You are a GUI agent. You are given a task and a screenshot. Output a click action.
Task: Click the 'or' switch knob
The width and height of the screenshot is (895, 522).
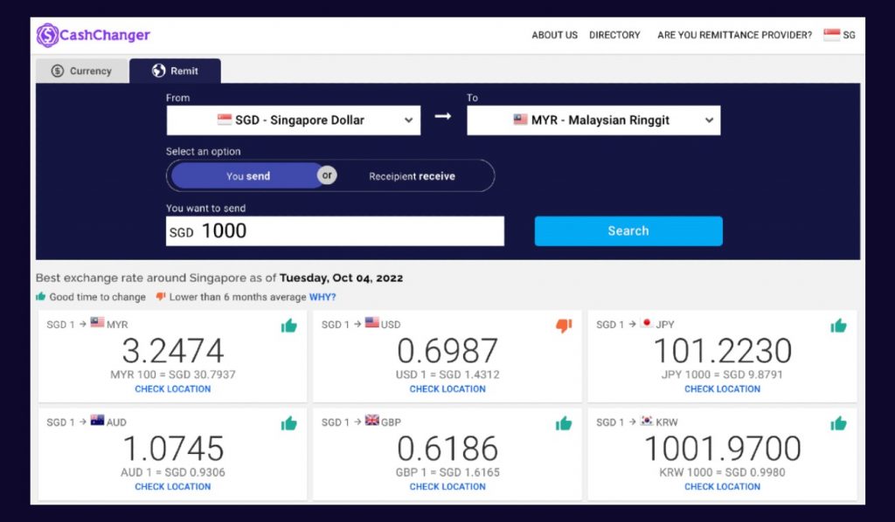pos(327,175)
